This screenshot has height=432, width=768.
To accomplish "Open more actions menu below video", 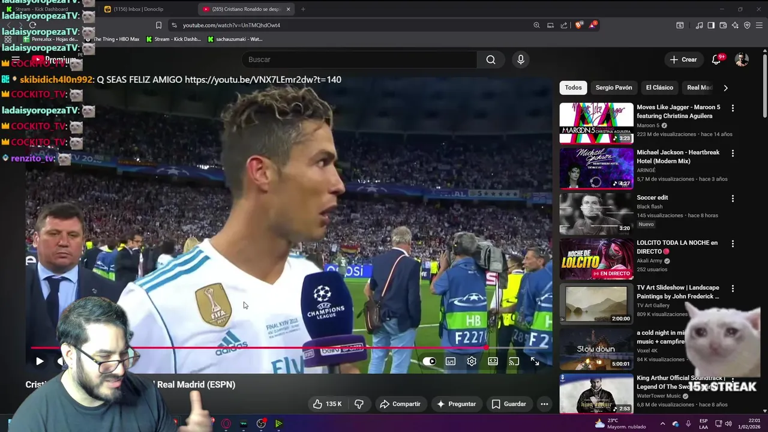I will click(544, 404).
